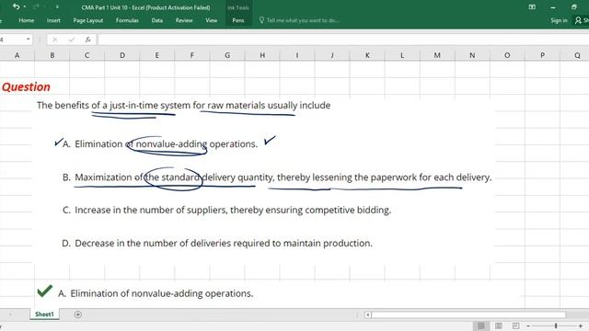The image size is (589, 331).
Task: Select column D header
Action: (x=122, y=55)
